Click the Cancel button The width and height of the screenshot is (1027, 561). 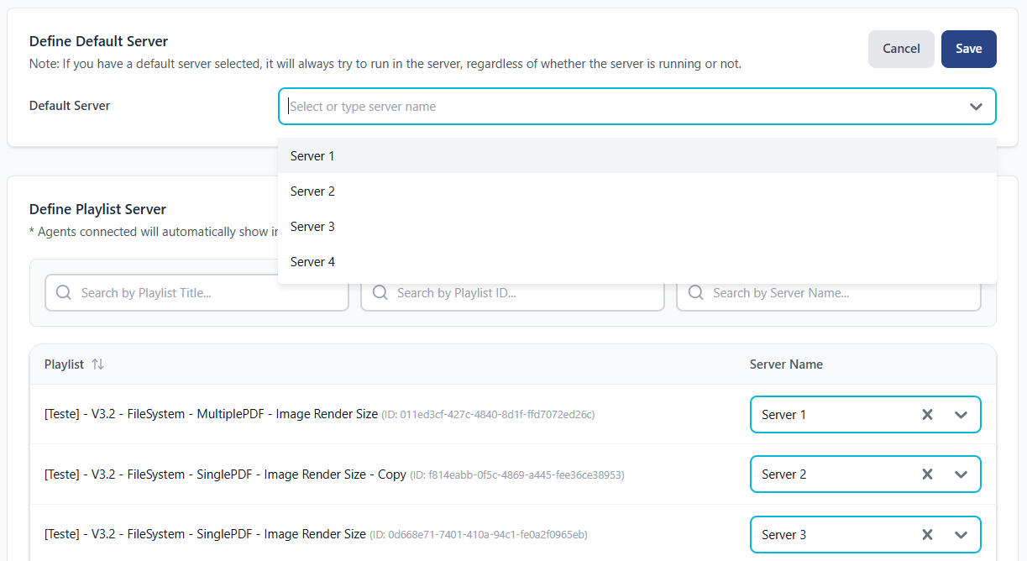(901, 49)
